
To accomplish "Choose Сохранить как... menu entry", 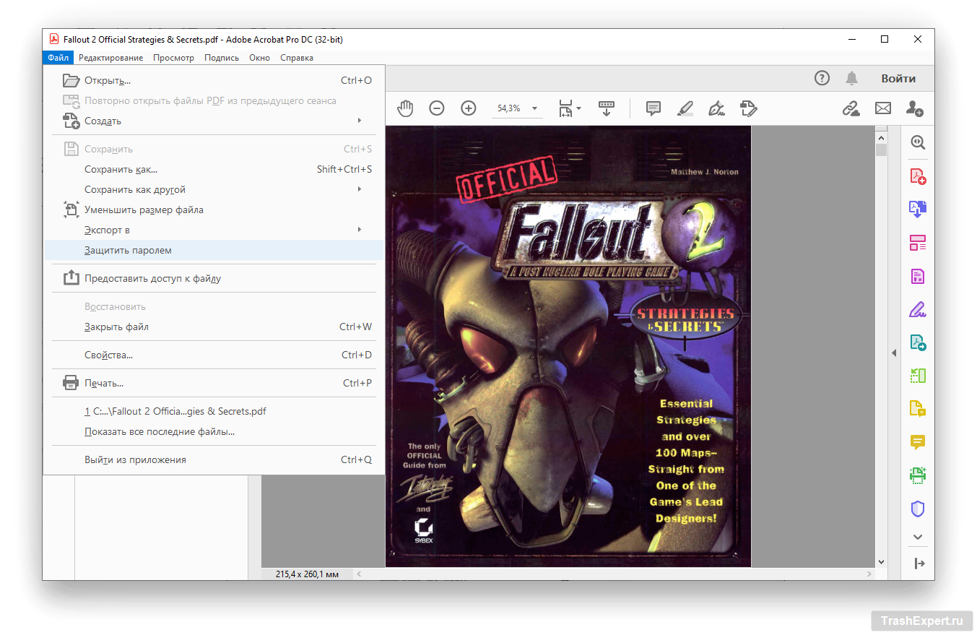I will tap(214, 169).
